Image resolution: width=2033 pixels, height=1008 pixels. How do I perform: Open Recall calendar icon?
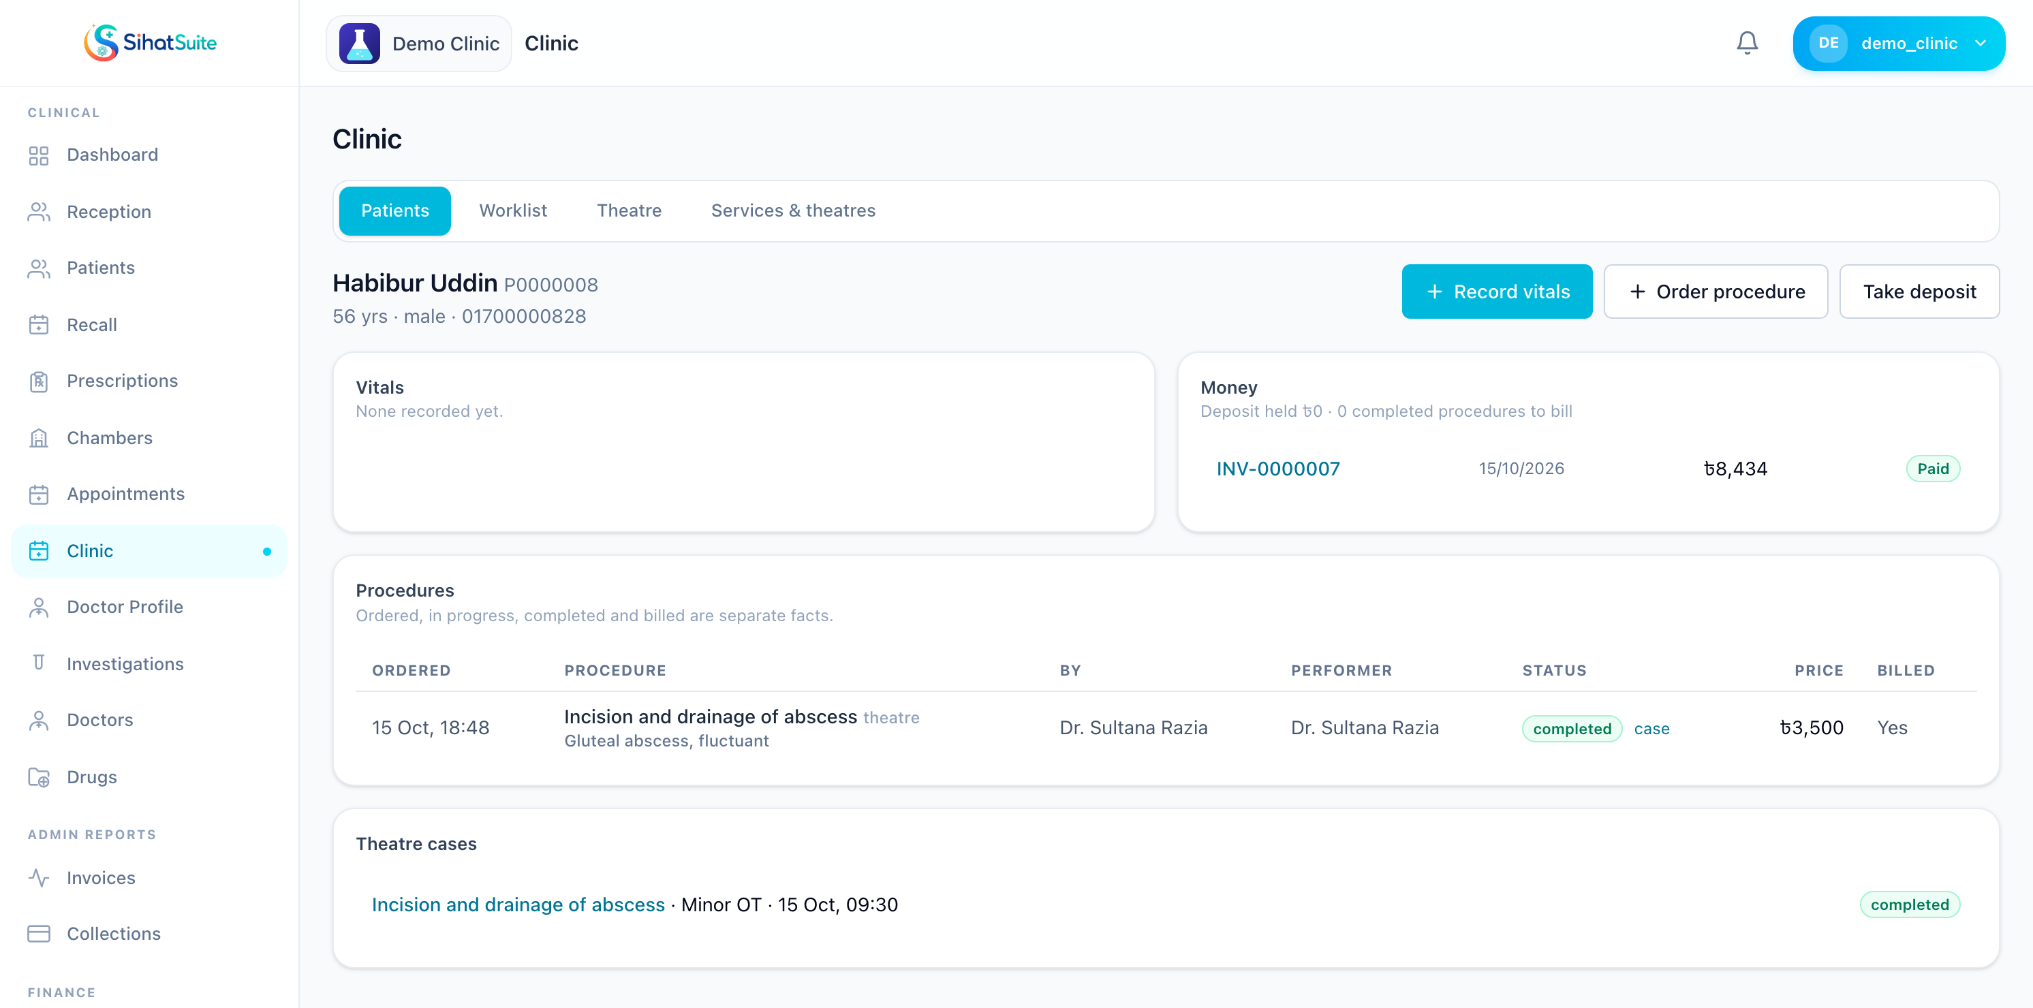[39, 325]
